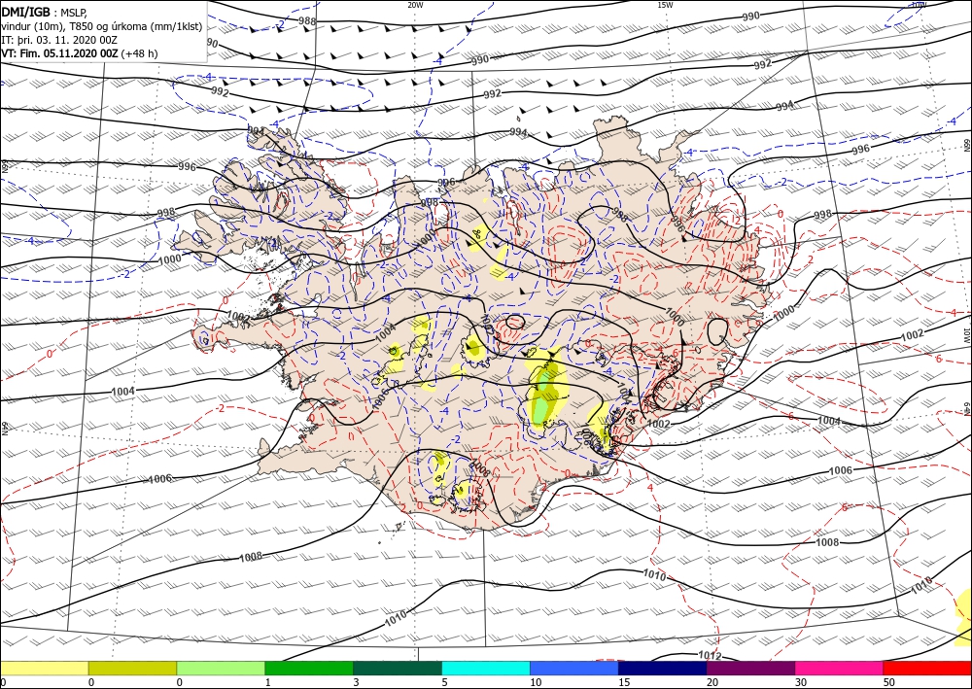972x689 pixels.
Task: Click the bright blue legend swatch
Action: pos(574,668)
